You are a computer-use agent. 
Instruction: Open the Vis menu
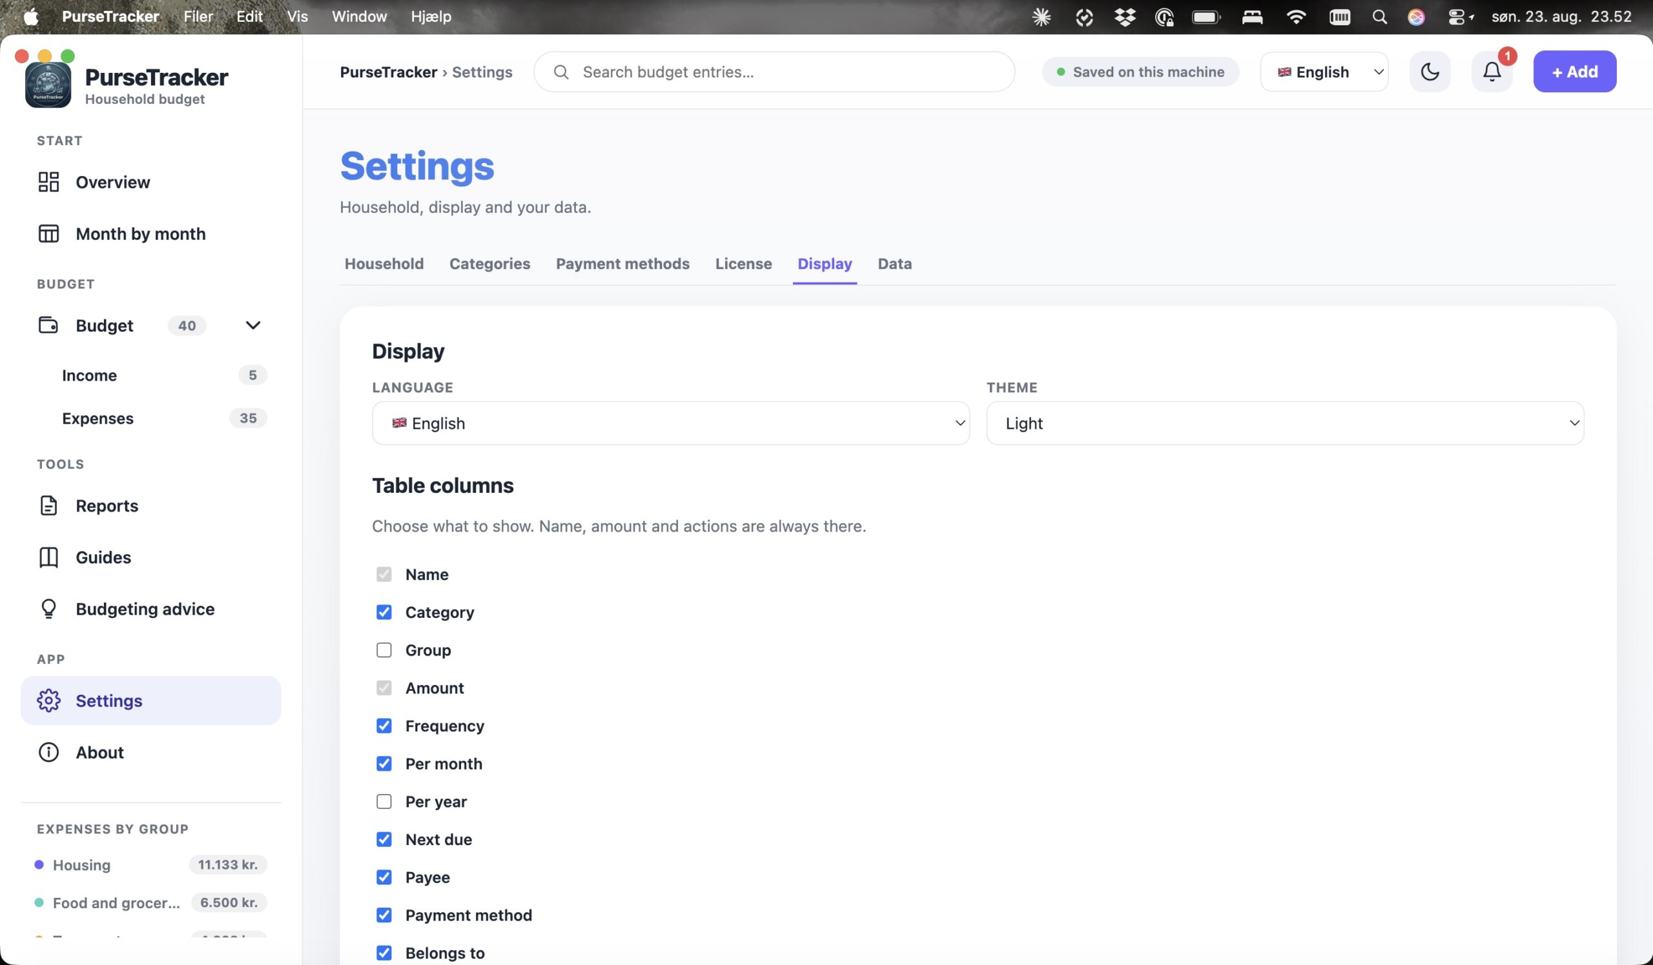pos(297,16)
